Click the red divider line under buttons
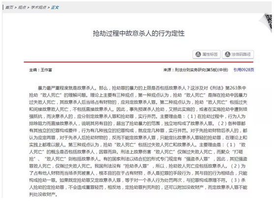 [x=139, y=62]
